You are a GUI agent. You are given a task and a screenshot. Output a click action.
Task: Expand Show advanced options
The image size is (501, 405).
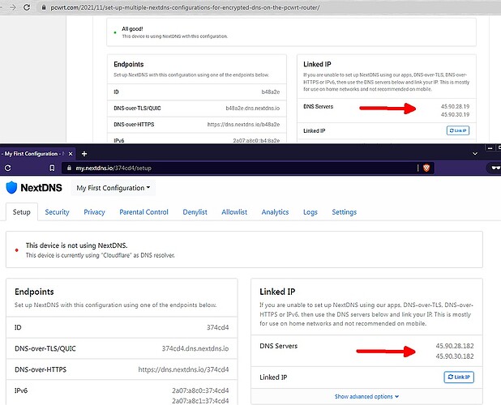tap(366, 397)
